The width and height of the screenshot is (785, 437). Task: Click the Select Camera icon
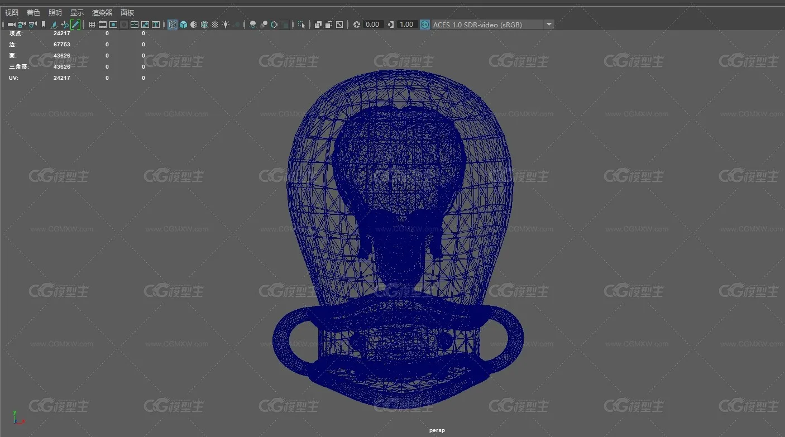coord(11,25)
